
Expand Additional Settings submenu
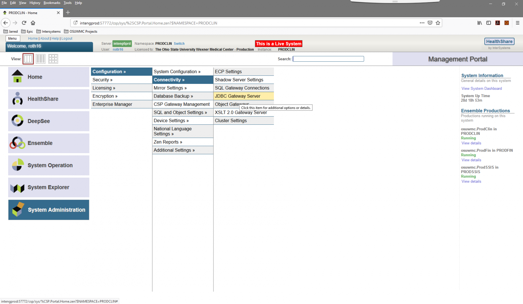183,150
